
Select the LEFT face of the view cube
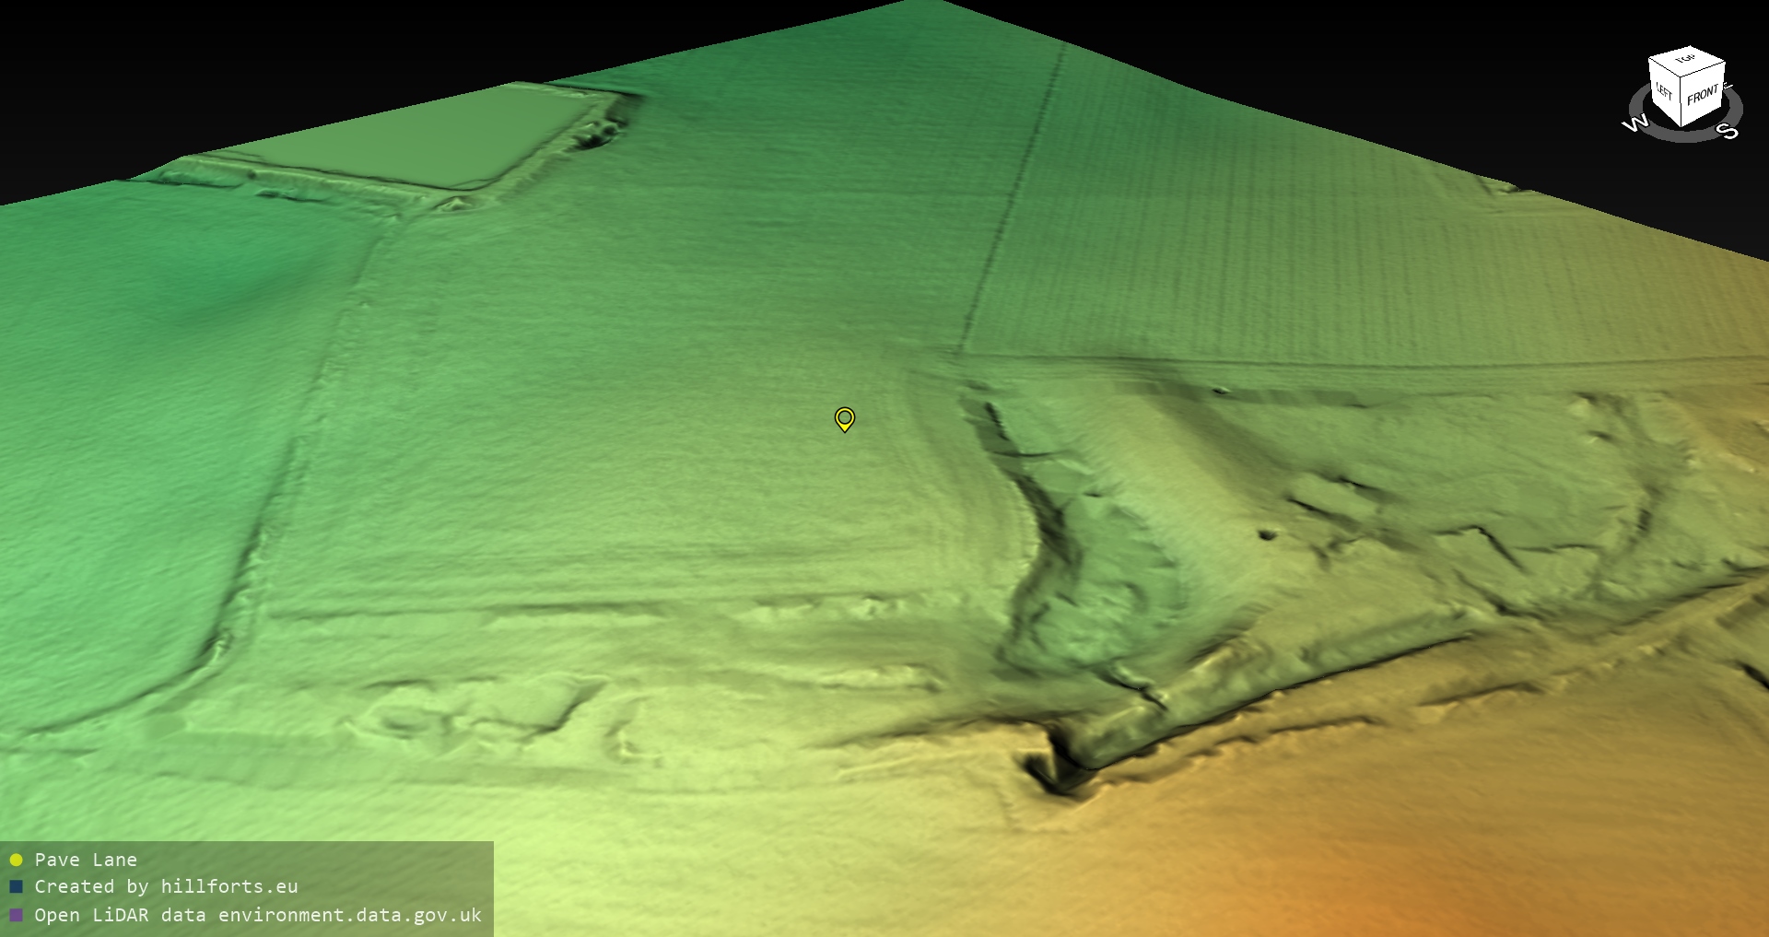coord(1664,92)
